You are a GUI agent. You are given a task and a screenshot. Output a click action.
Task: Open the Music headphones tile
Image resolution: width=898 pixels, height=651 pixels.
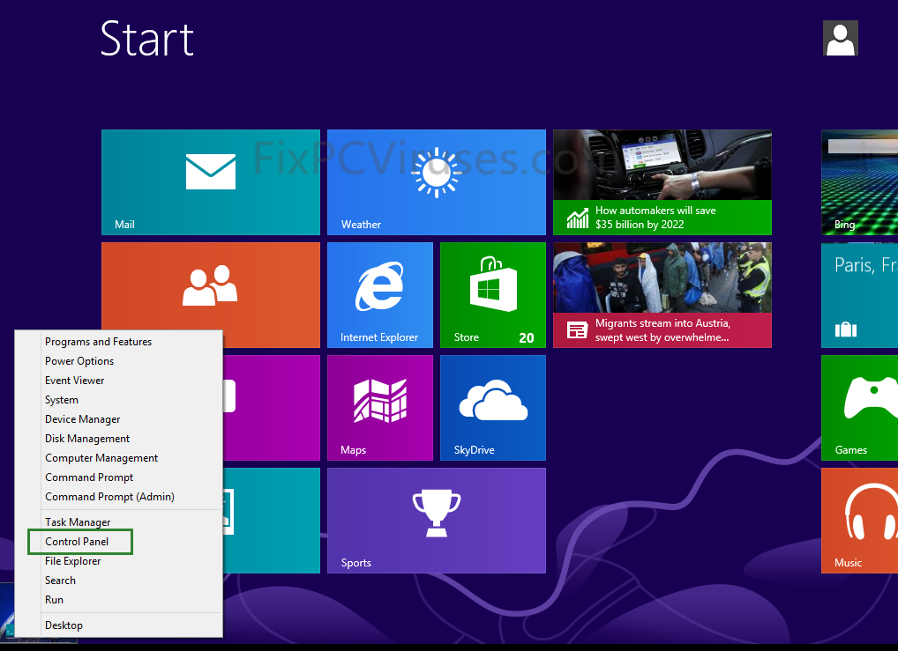[859, 520]
